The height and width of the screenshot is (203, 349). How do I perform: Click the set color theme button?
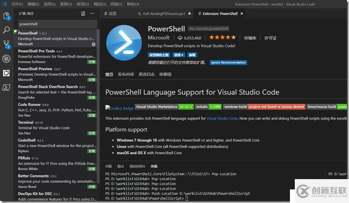coord(159,55)
